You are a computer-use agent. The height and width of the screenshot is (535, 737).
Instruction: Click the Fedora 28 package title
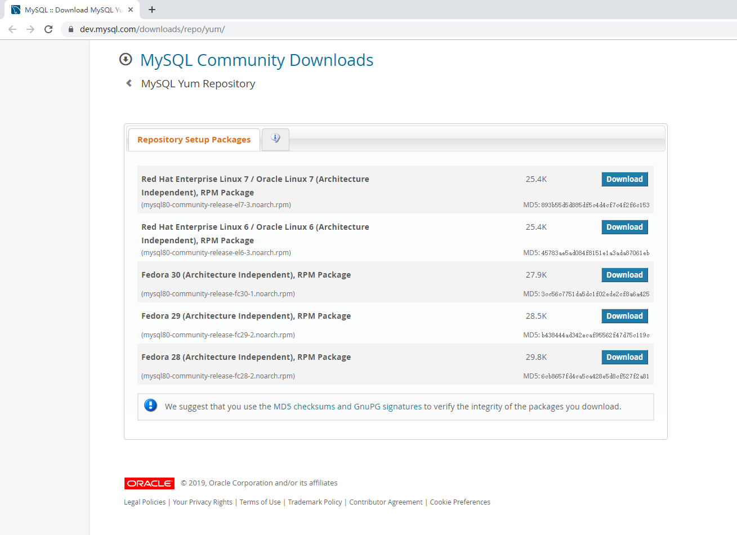[x=246, y=357]
